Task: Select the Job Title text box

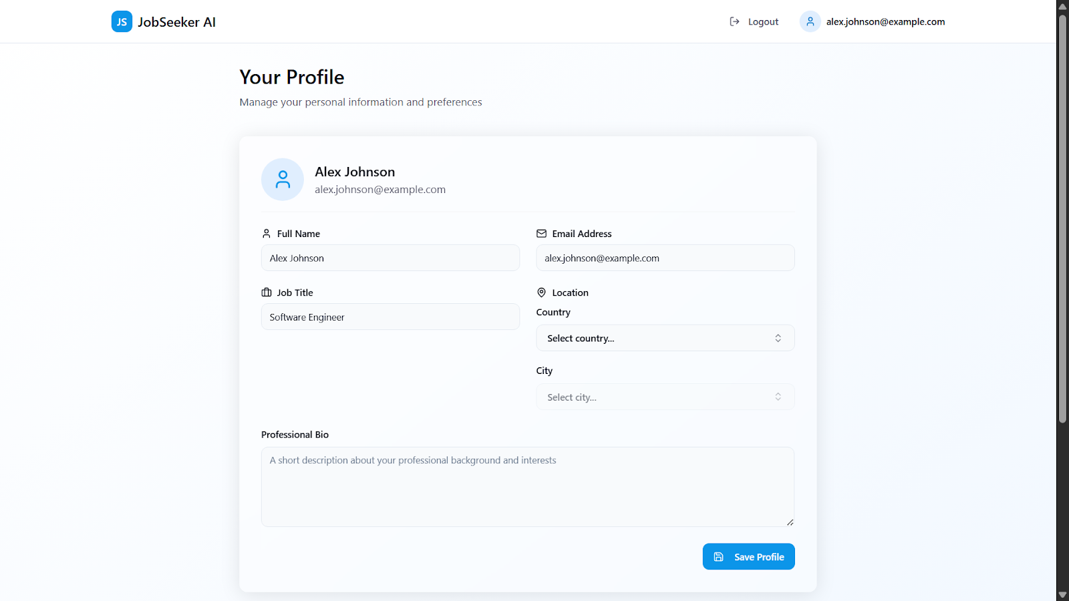Action: pyautogui.click(x=390, y=317)
